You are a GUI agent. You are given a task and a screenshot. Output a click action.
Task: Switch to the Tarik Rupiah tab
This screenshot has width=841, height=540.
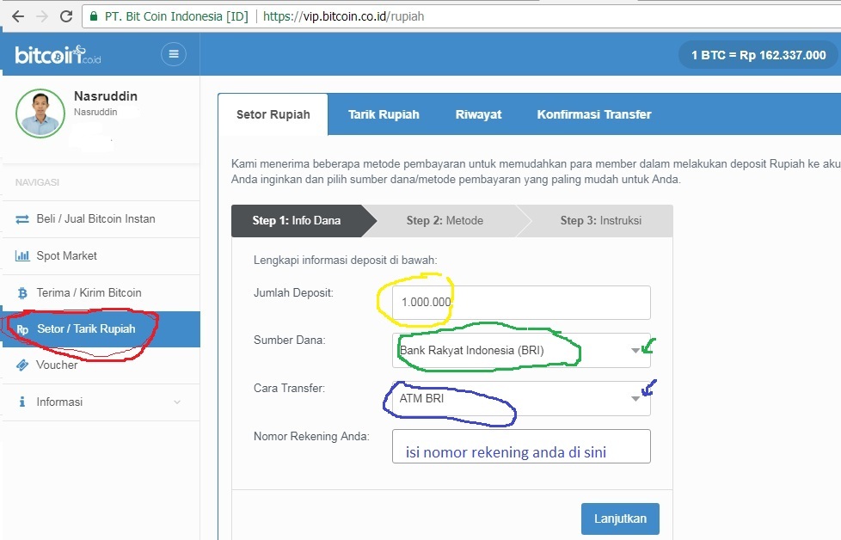point(384,114)
